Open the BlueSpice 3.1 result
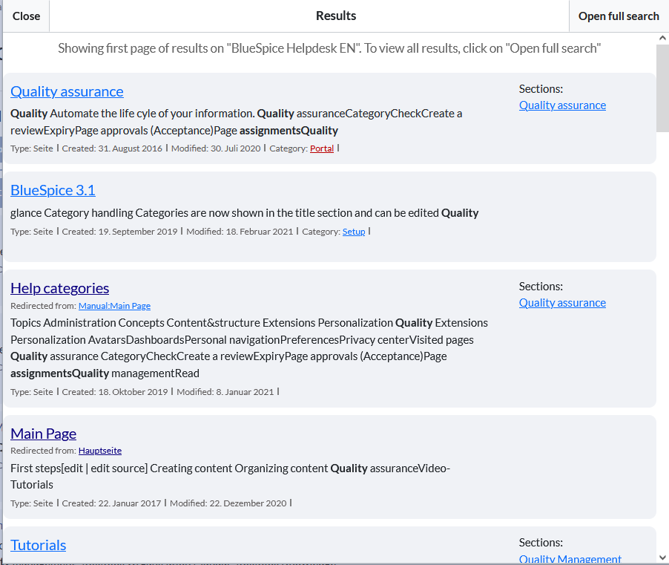 pos(53,190)
